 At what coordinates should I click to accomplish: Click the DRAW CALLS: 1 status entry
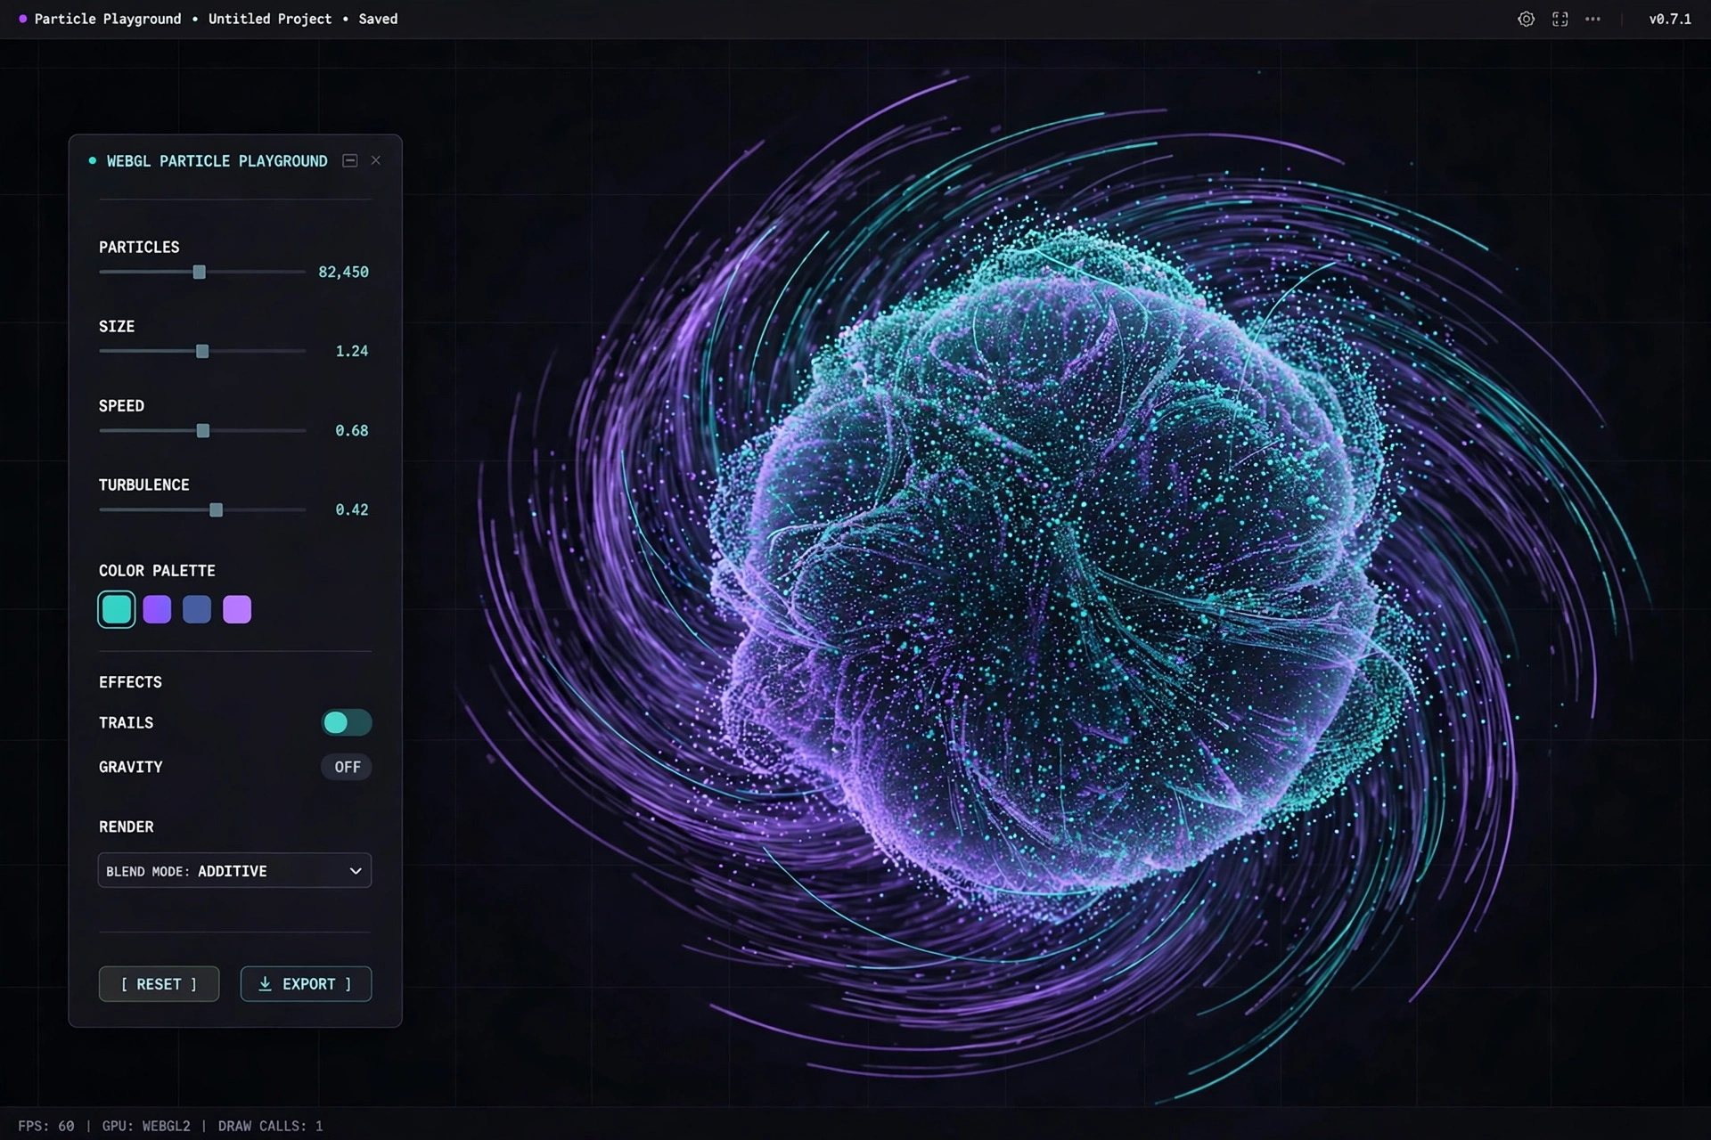pos(271,1126)
